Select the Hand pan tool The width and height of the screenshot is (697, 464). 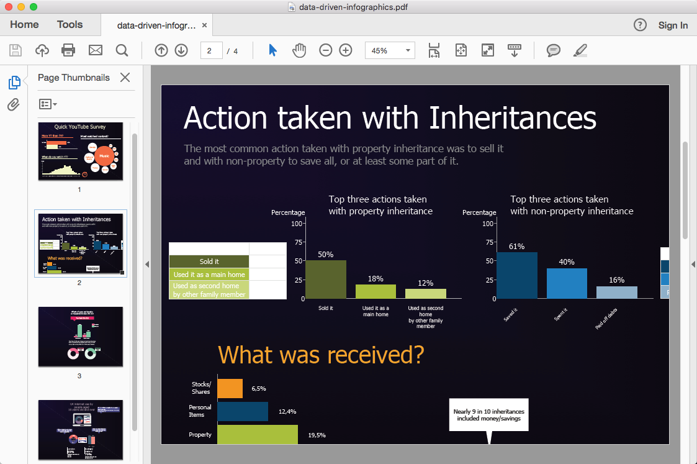pyautogui.click(x=299, y=50)
